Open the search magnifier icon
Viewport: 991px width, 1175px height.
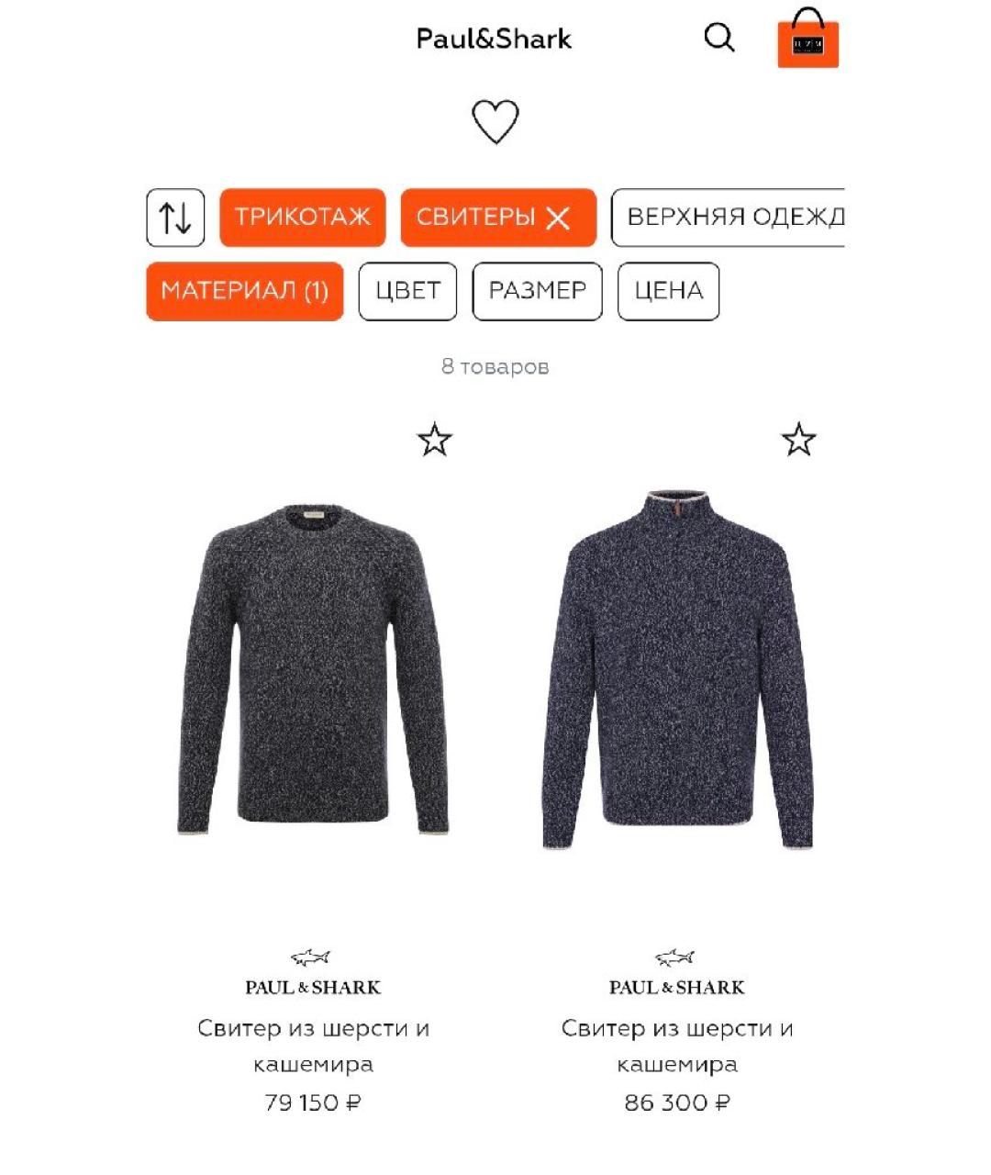(719, 38)
